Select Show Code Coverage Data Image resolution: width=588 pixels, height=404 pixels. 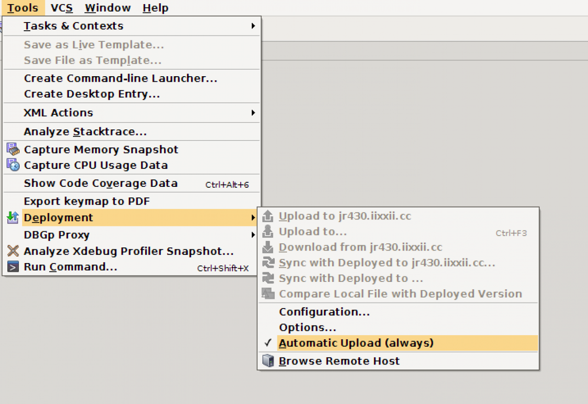pos(101,183)
